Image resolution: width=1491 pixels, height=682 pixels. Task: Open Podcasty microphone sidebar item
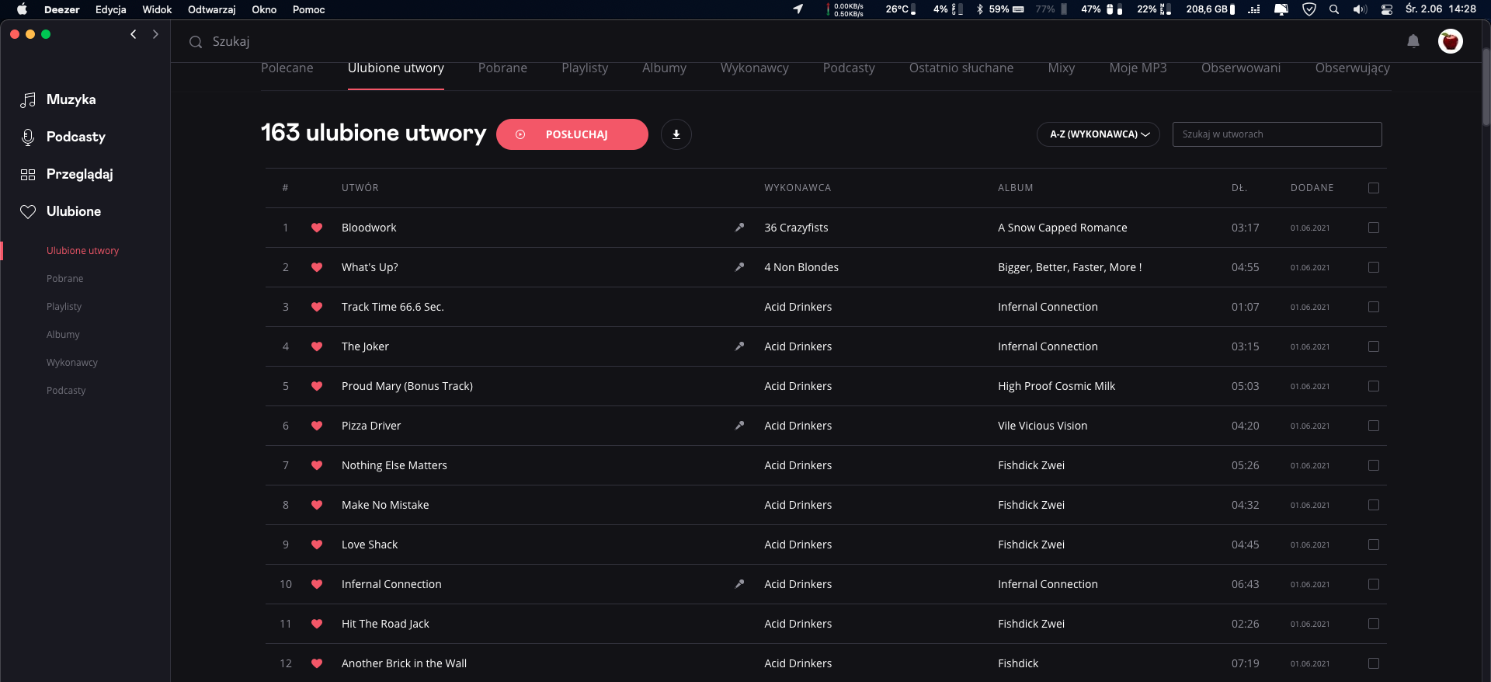(63, 137)
